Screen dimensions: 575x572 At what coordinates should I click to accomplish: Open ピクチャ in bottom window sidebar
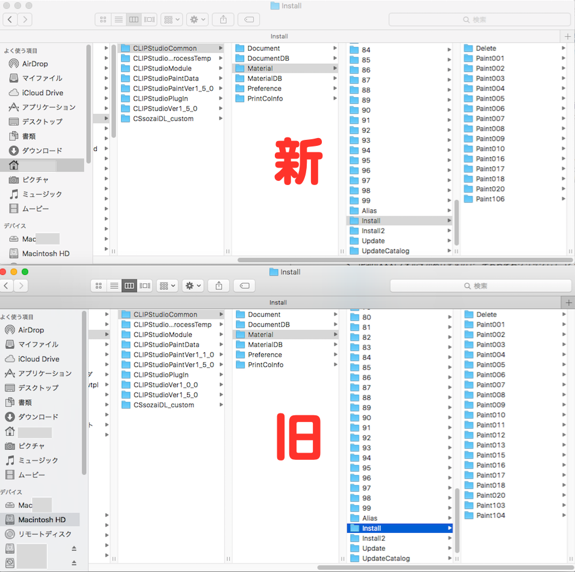coord(31,446)
